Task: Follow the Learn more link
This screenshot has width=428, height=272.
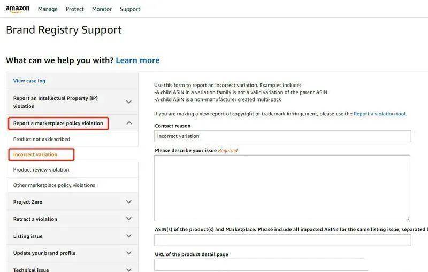Action: point(137,60)
